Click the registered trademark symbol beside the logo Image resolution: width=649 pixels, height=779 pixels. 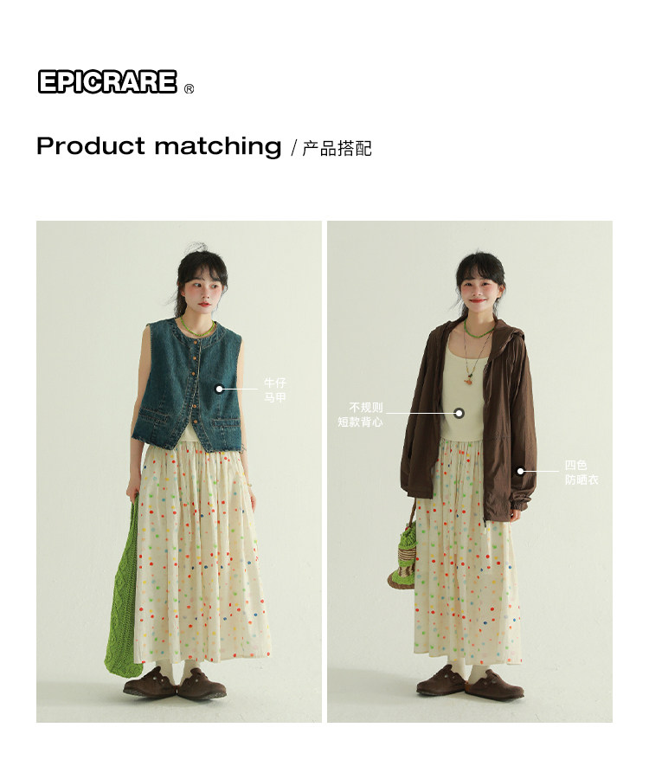coord(189,89)
